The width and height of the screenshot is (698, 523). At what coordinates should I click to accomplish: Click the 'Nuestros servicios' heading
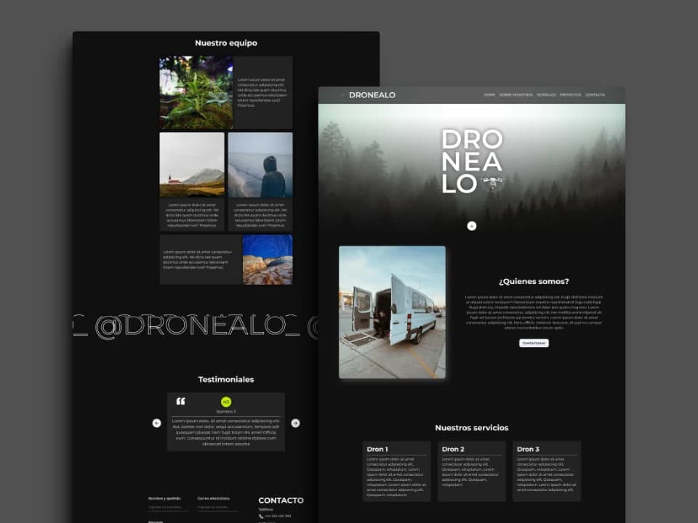pos(472,428)
